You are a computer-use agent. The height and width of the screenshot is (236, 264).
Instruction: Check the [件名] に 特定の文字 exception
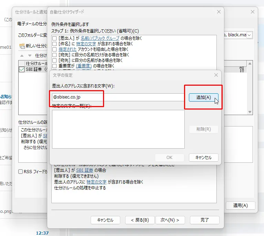pos(54,44)
